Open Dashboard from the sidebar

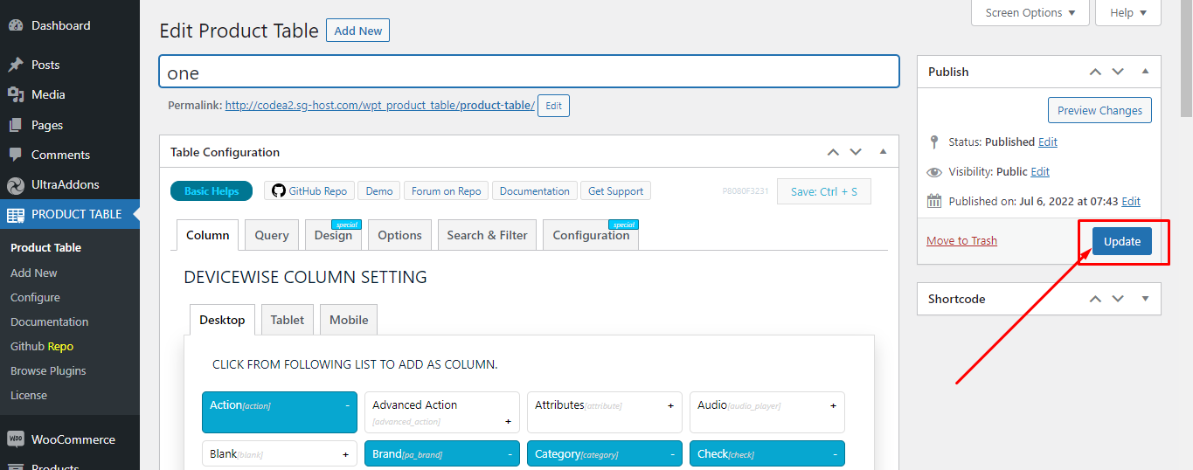(x=60, y=25)
